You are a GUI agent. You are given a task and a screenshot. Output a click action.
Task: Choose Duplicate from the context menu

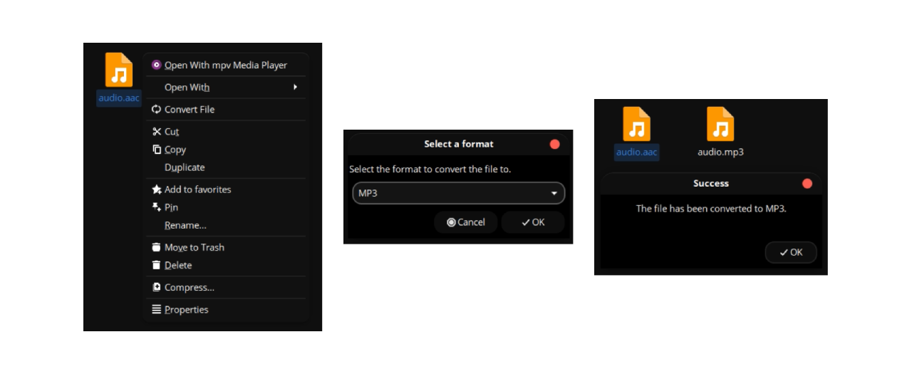(185, 167)
